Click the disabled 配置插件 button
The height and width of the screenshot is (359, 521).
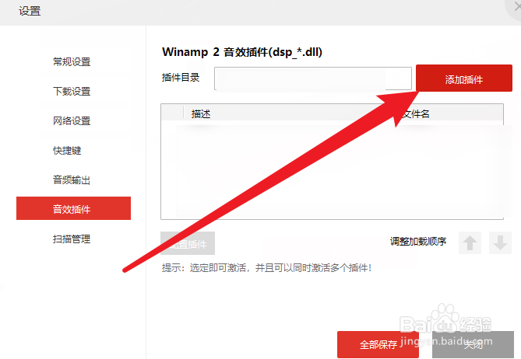pyautogui.click(x=188, y=243)
